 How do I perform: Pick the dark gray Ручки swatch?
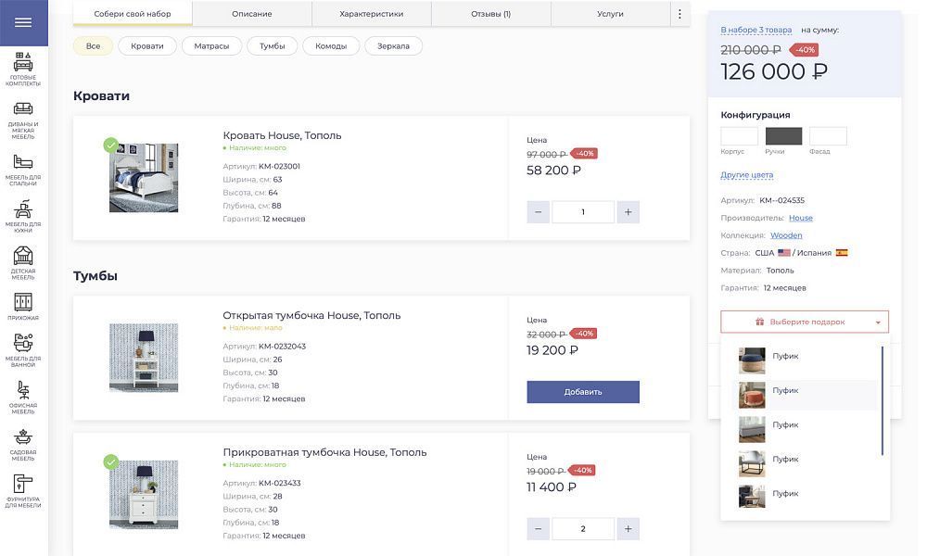point(783,136)
